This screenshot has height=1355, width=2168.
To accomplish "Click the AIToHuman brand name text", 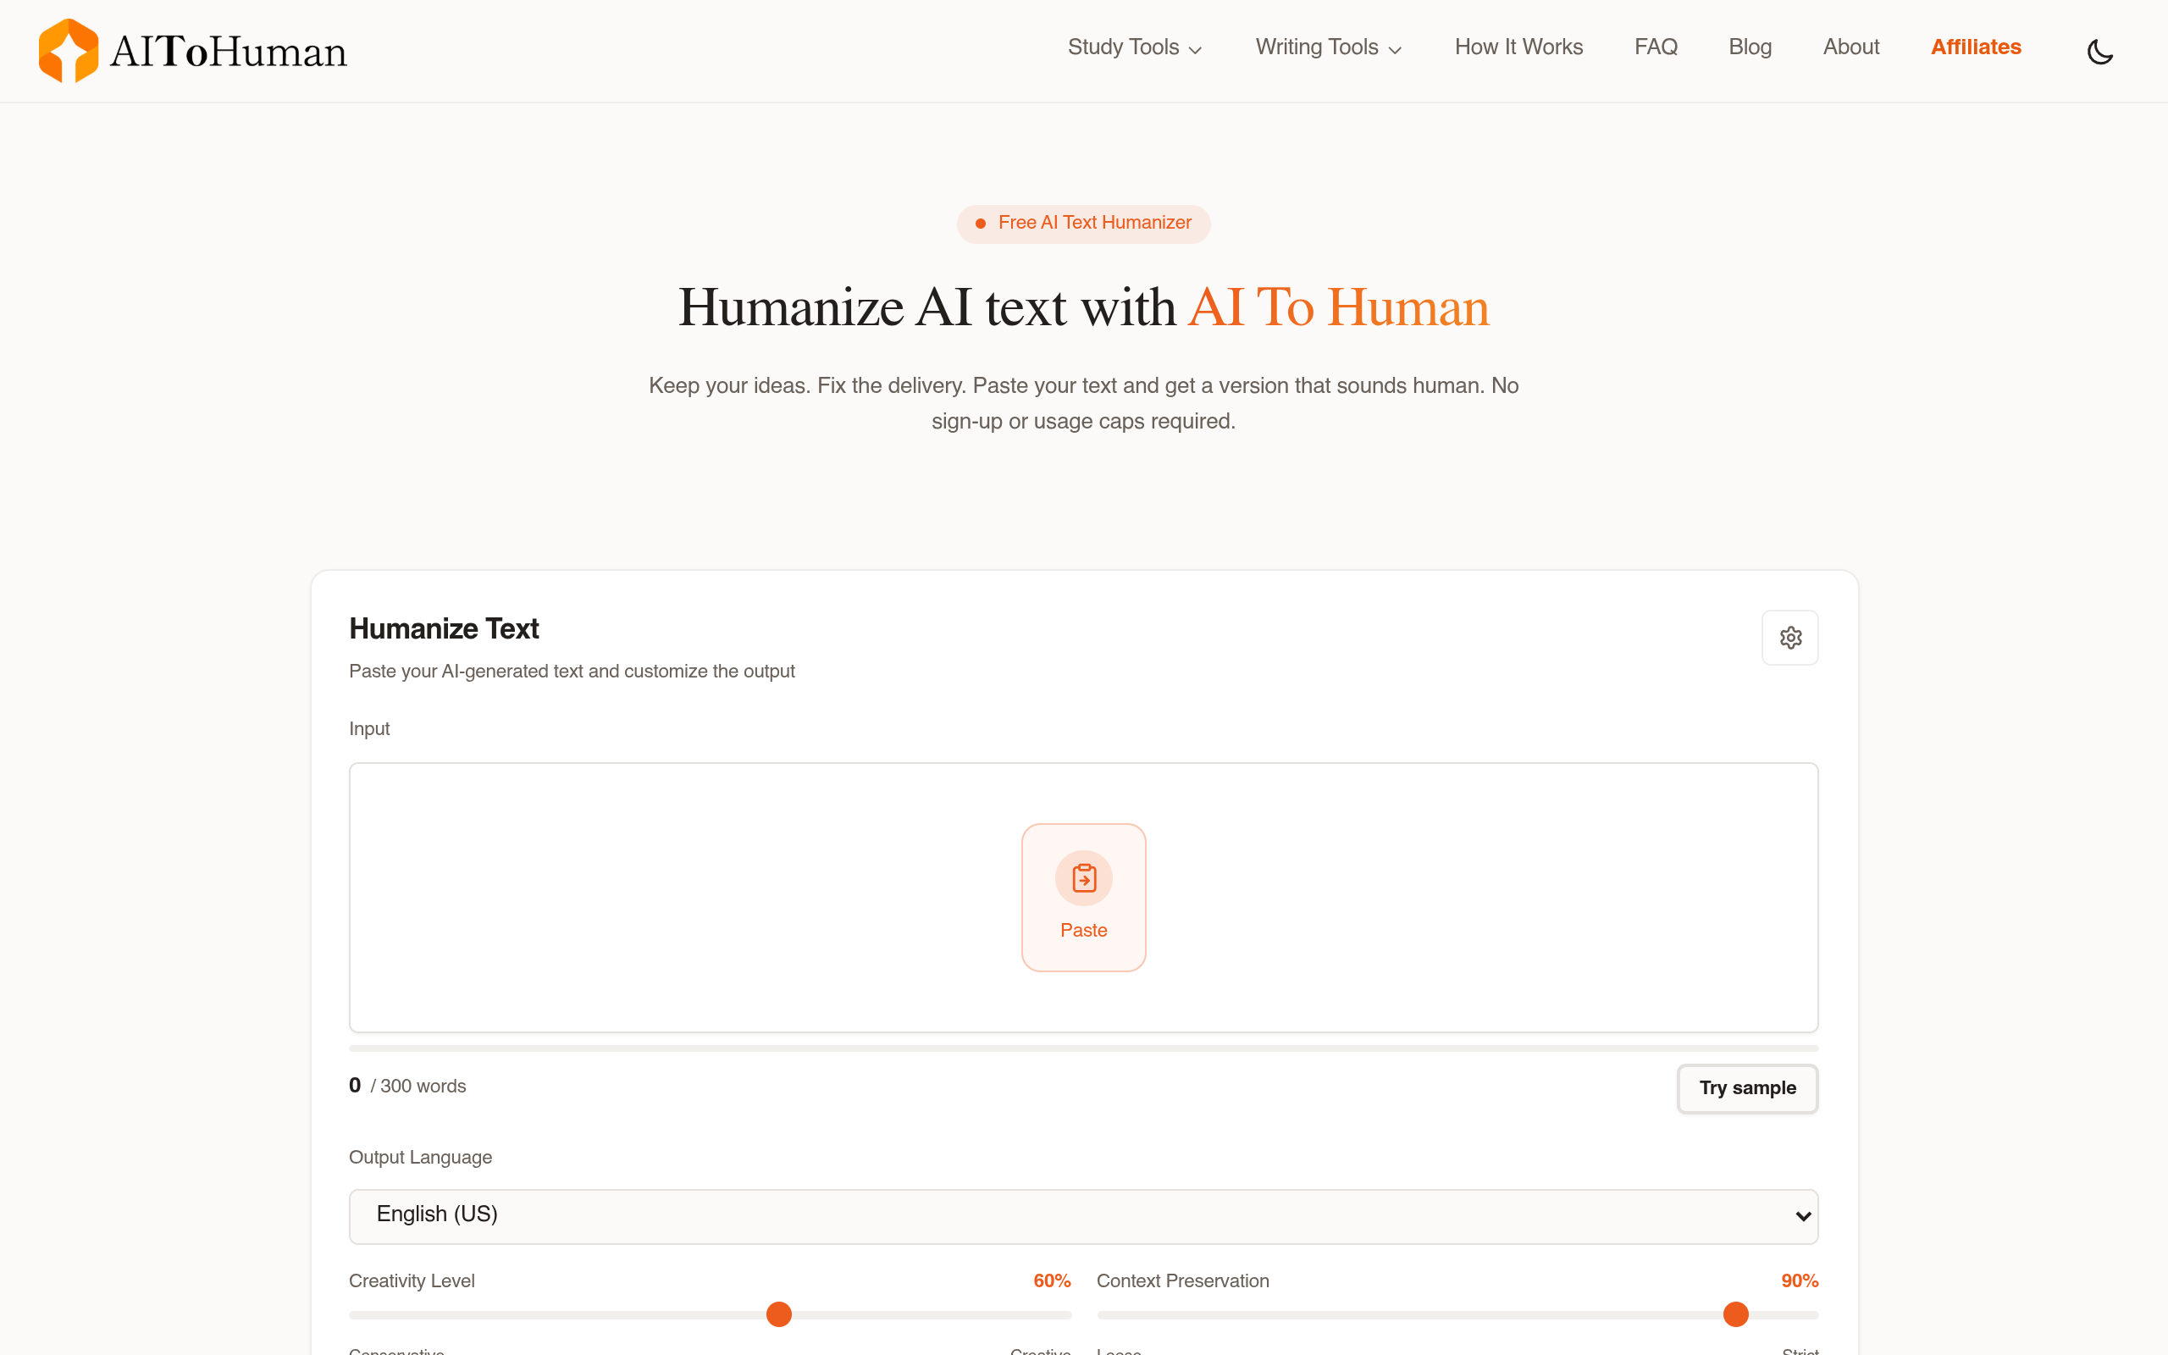I will tap(229, 52).
